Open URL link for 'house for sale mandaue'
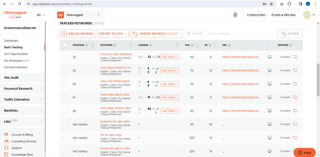 pos(242,57)
